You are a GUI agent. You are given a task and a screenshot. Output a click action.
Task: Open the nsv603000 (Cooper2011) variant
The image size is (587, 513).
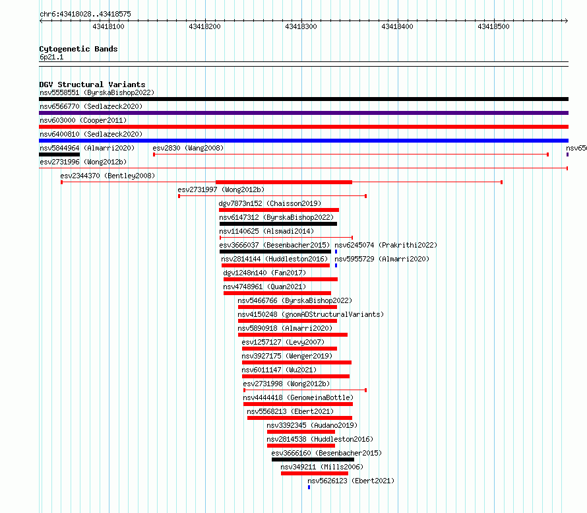(x=83, y=120)
